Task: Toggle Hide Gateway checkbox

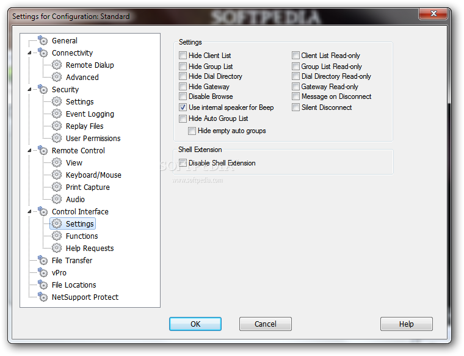Action: (x=183, y=87)
